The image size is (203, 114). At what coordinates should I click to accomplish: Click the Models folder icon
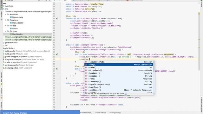(x=8, y=26)
